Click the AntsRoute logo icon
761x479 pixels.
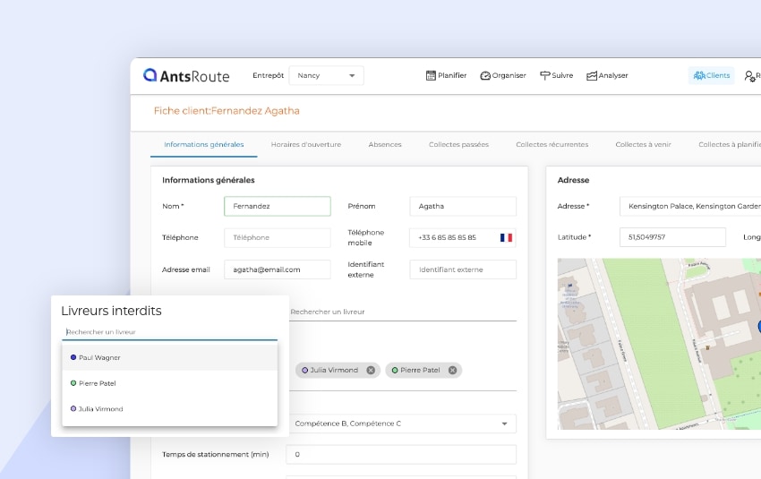150,76
